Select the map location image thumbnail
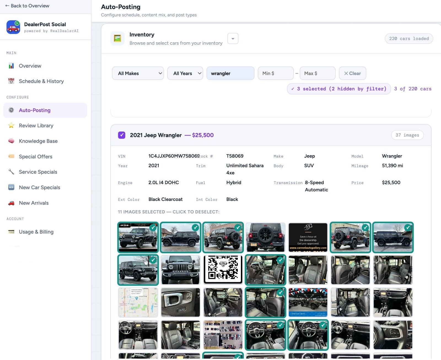 tap(138, 302)
